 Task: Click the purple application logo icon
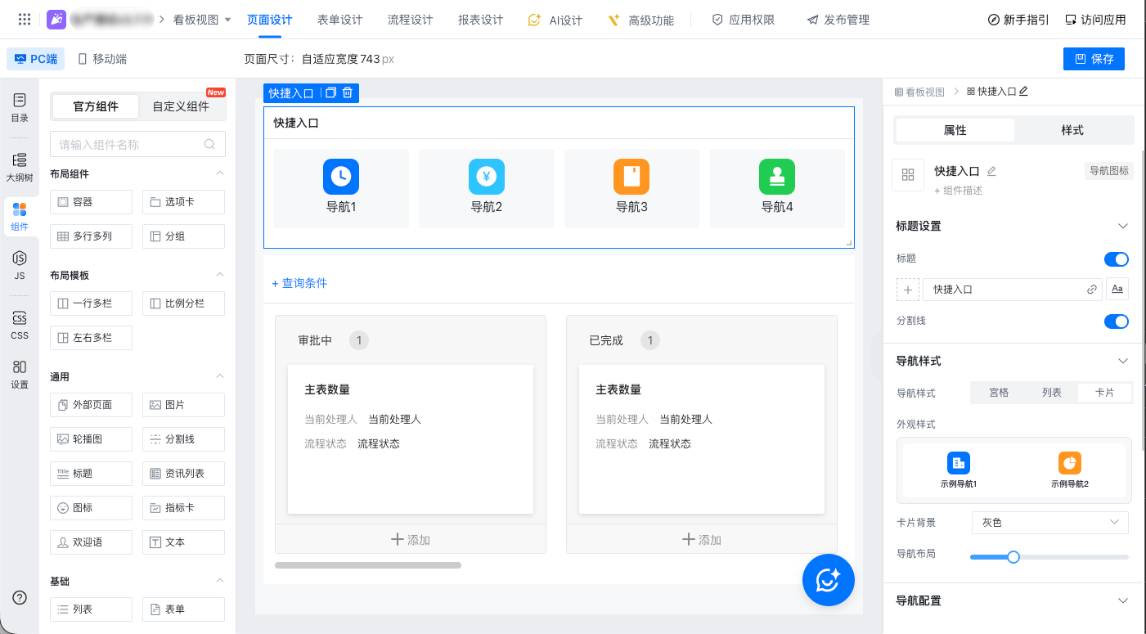[x=56, y=19]
